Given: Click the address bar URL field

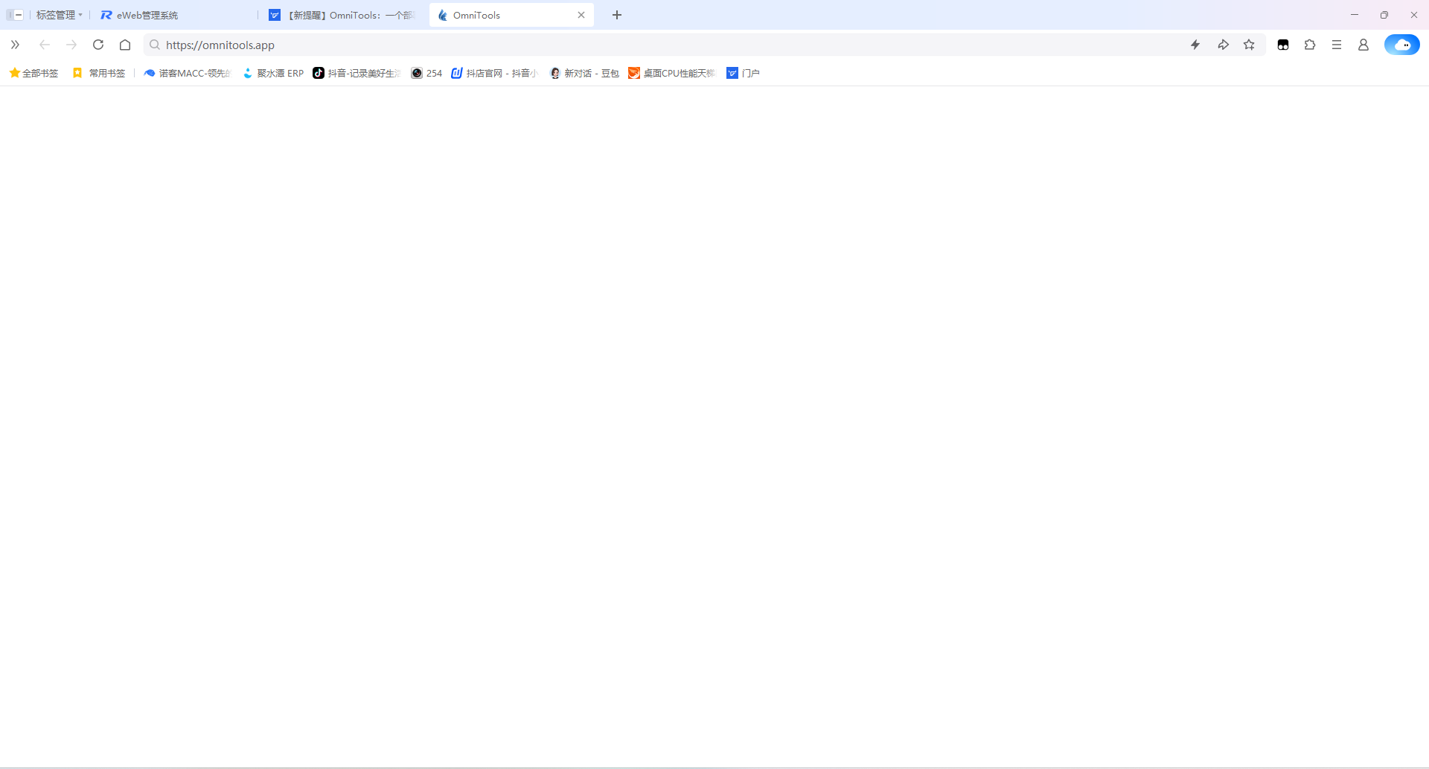Looking at the screenshot, I should coord(220,45).
